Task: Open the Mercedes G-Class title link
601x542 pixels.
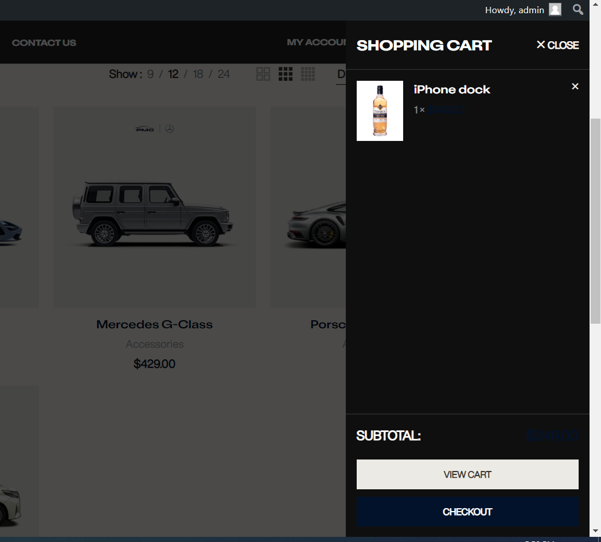Action: (x=154, y=324)
